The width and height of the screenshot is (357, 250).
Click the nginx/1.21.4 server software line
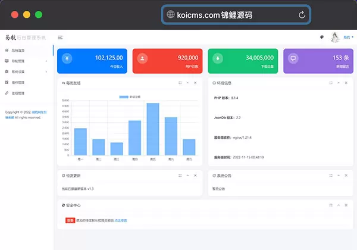(233, 137)
